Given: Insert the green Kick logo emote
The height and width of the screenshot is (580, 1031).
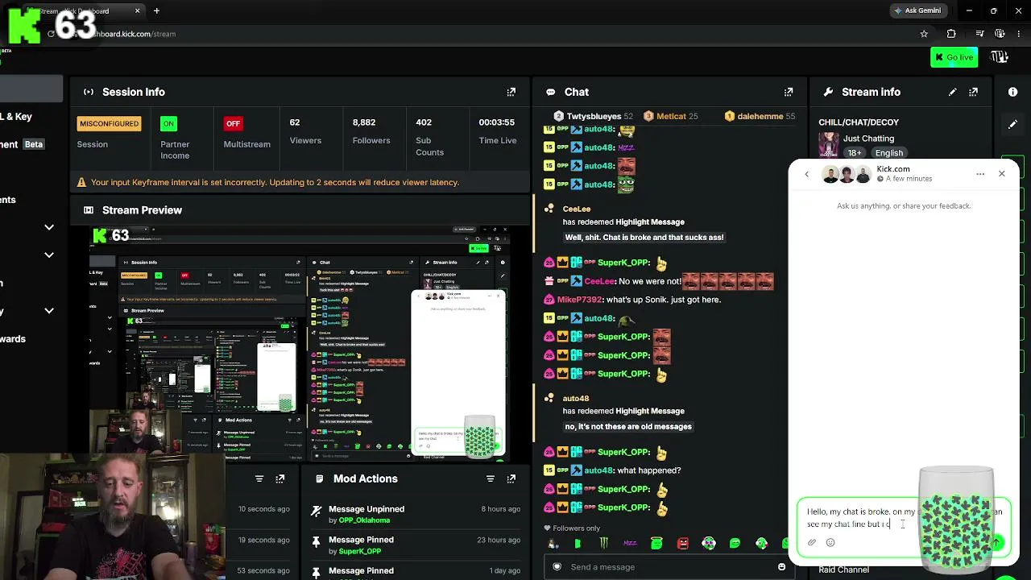Looking at the screenshot, I should pyautogui.click(x=578, y=544).
